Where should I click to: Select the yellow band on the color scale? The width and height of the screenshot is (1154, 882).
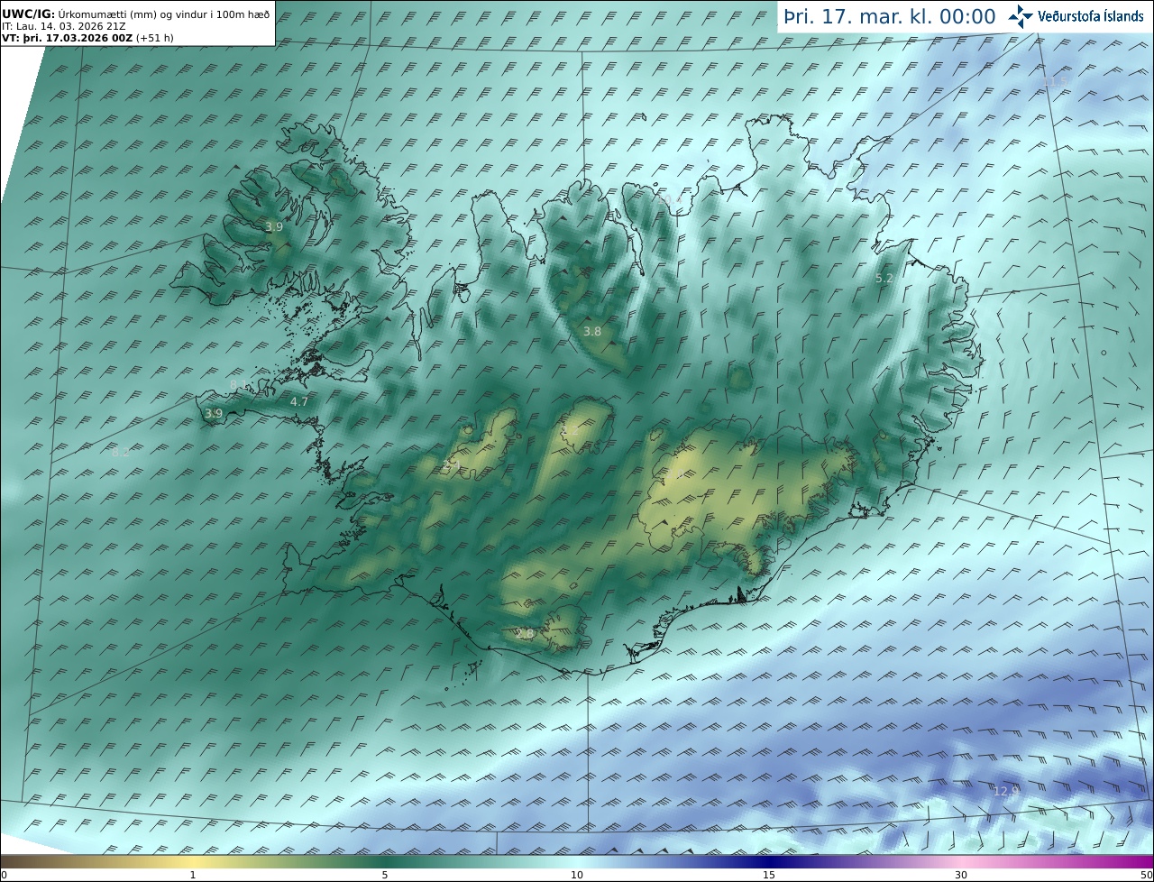click(192, 861)
